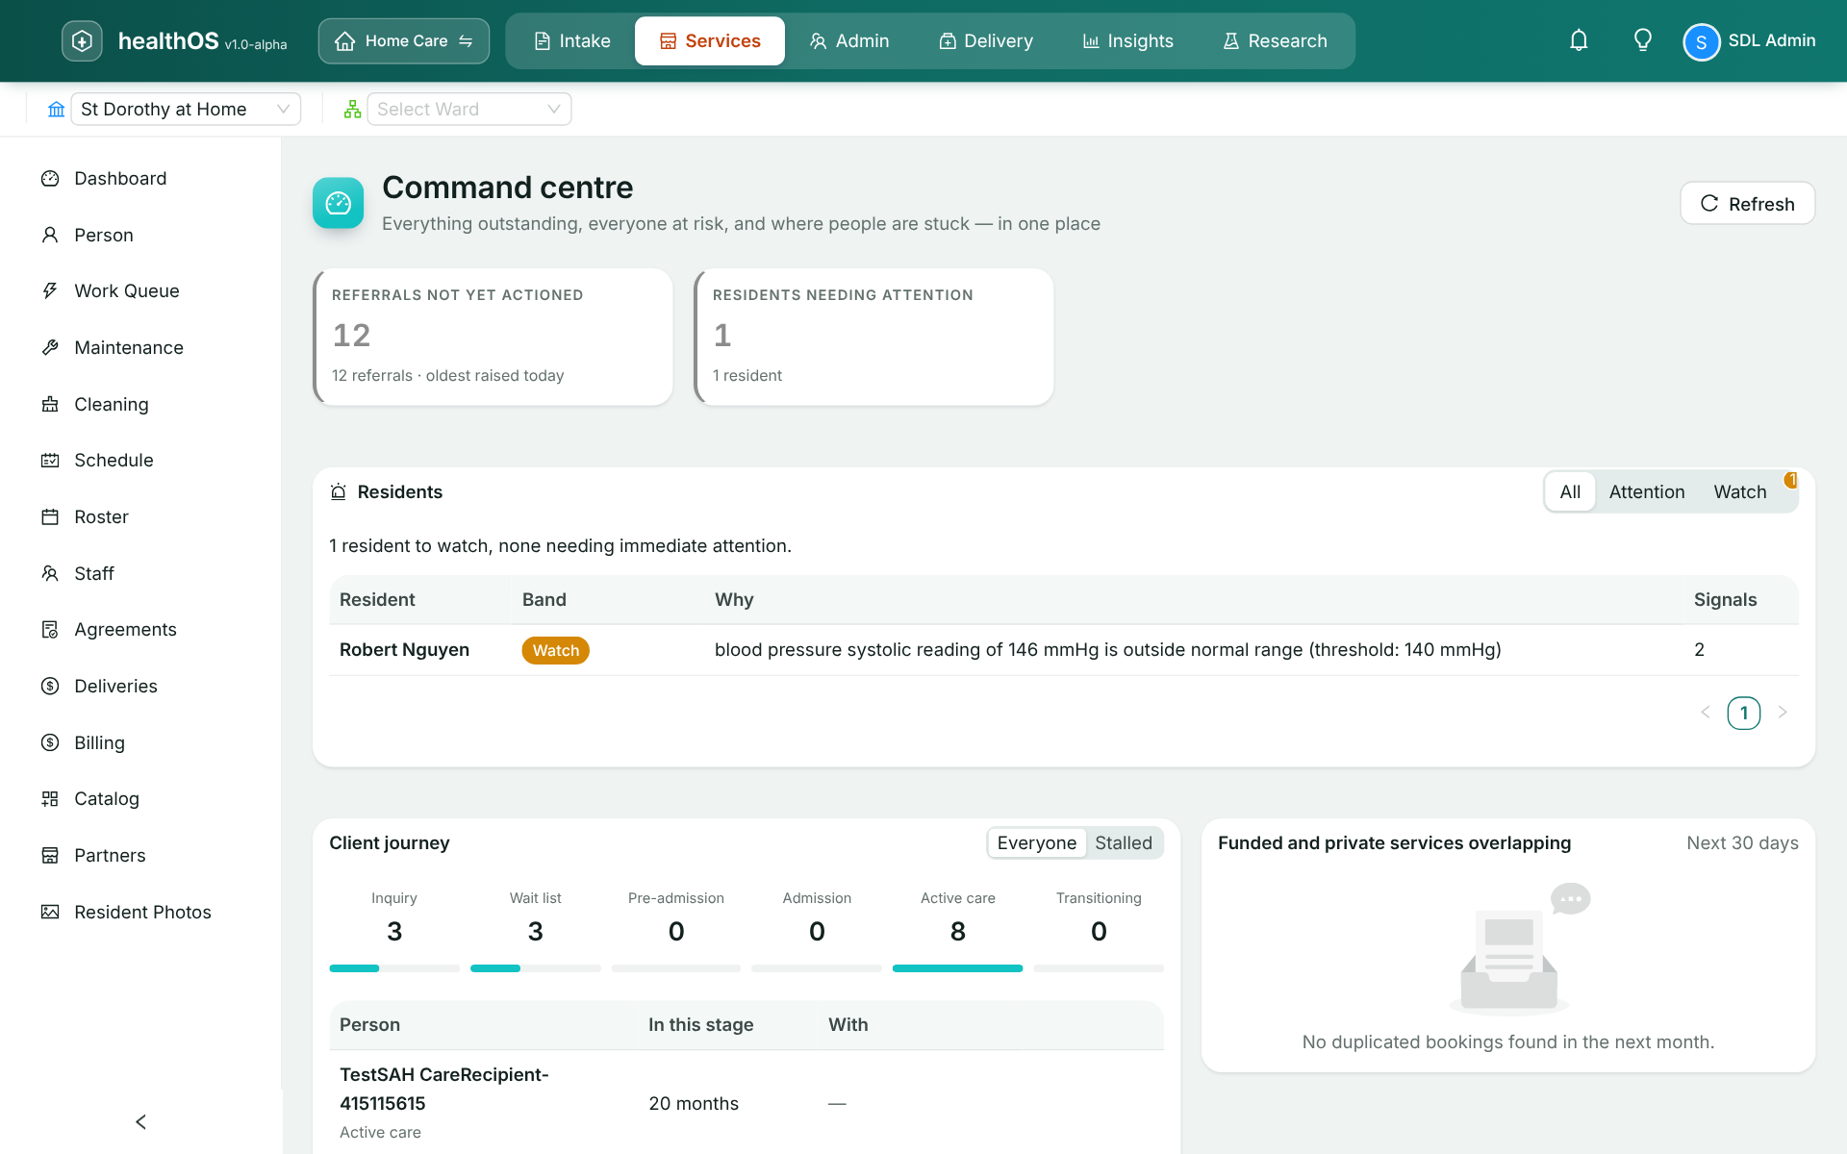Collapse the sidebar with the chevron
Image resolution: width=1847 pixels, height=1154 pixels.
point(140,1121)
